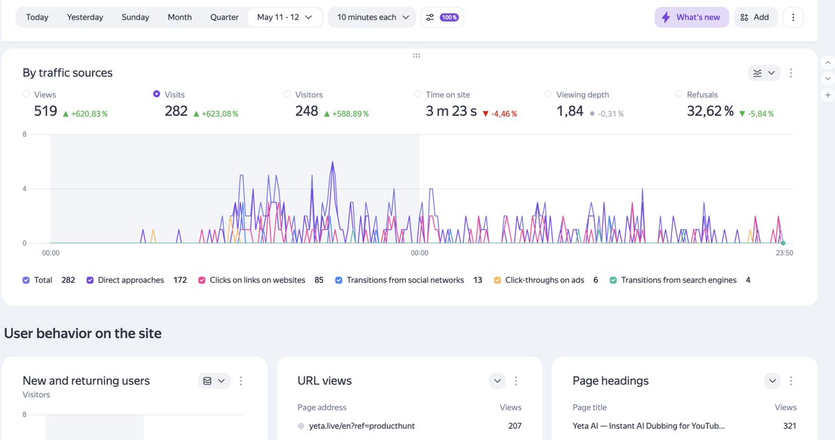
Task: Expand the Page headings dropdown chevron
Action: pyautogui.click(x=772, y=381)
